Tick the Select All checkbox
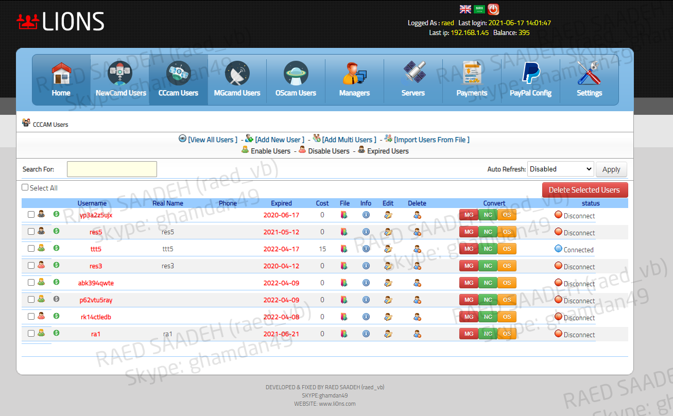The height and width of the screenshot is (416, 673). (25, 187)
